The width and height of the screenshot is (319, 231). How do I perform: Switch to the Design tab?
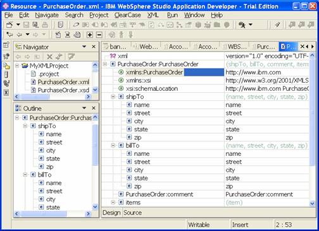[x=111, y=213]
